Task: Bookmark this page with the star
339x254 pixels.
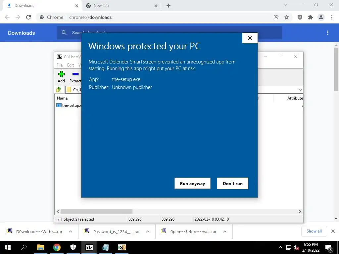Action: pos(287,17)
